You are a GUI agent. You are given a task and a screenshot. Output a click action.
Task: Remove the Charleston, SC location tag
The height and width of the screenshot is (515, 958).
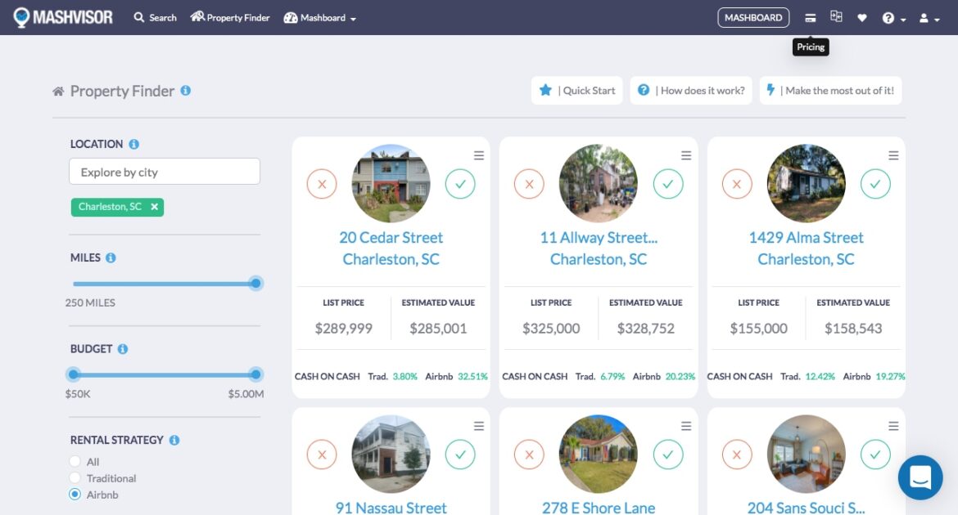(154, 207)
